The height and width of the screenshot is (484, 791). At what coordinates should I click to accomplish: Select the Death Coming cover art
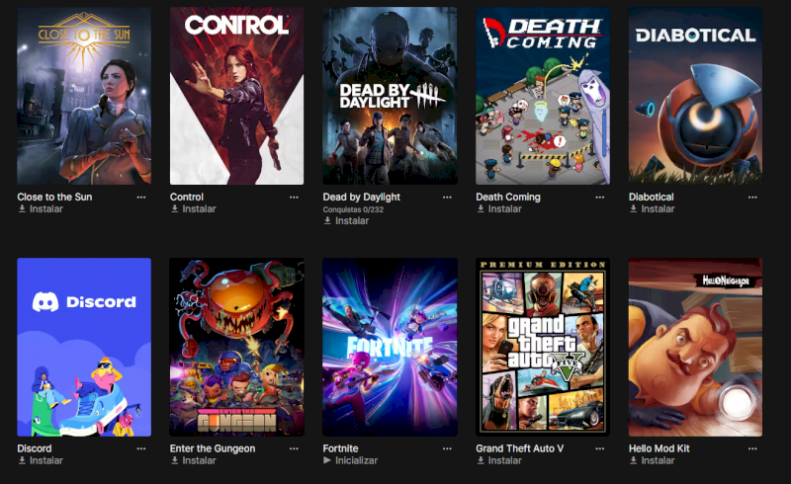coord(543,96)
